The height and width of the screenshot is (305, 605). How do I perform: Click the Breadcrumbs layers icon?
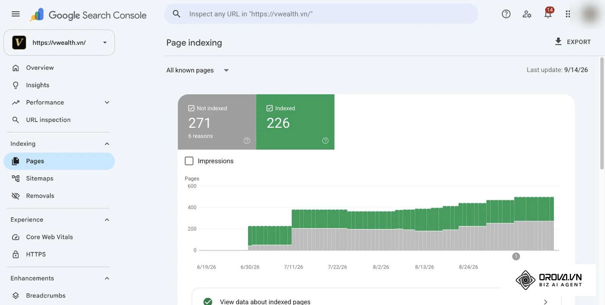click(16, 296)
